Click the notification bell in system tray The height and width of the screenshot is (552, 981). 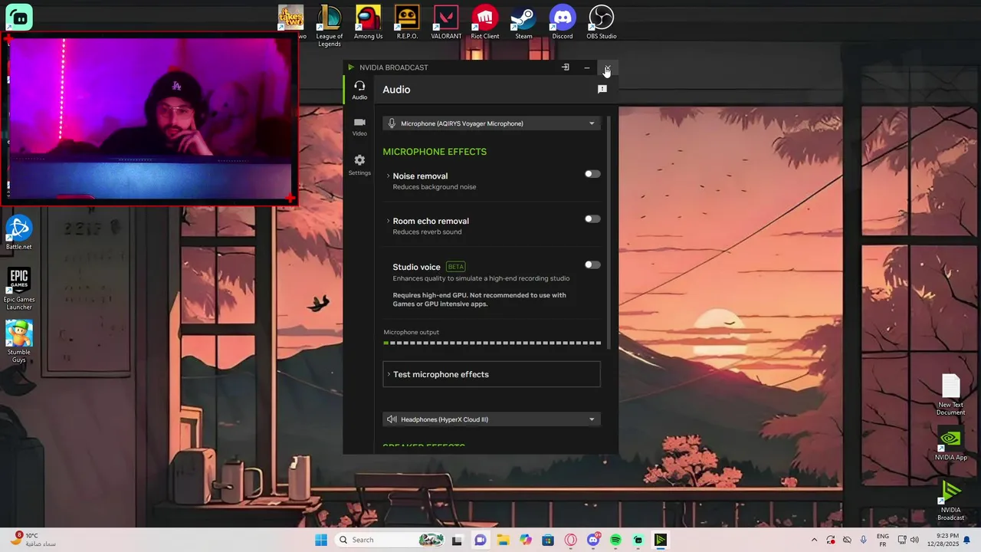[x=967, y=540]
